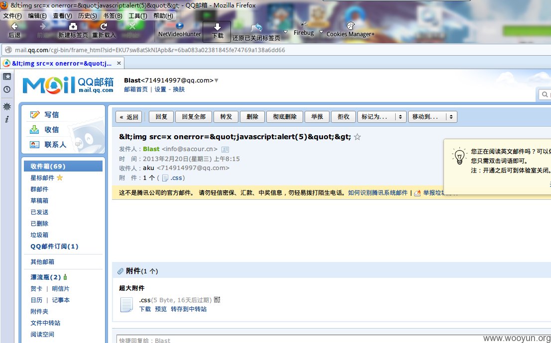Screen dimensions: 551x343
Task: Click the search magnifier icon
Action: pos(545,94)
